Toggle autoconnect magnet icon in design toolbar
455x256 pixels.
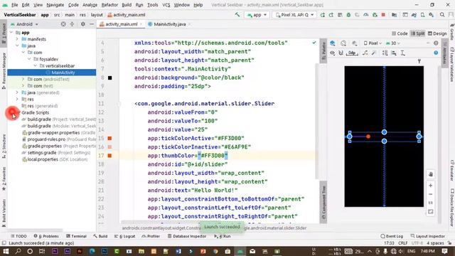(x=341, y=53)
